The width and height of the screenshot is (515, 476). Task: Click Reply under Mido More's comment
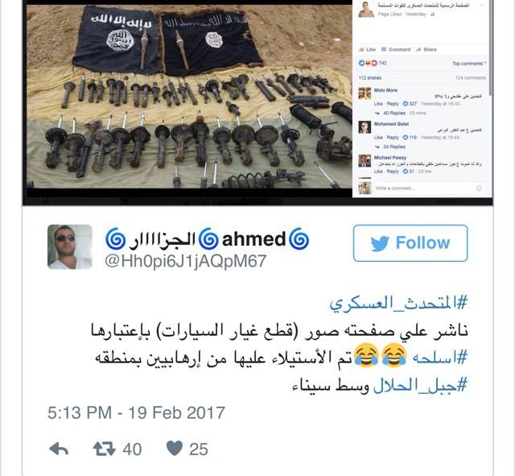[393, 104]
